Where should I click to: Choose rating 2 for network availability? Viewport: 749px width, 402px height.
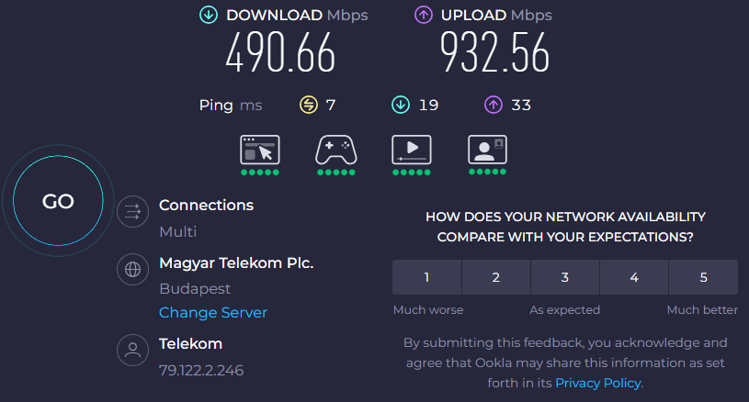point(496,277)
